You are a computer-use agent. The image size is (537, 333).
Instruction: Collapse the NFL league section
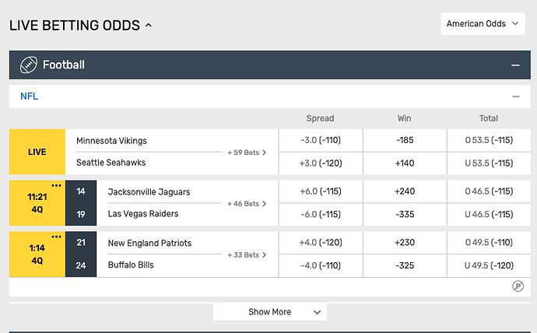click(x=515, y=96)
